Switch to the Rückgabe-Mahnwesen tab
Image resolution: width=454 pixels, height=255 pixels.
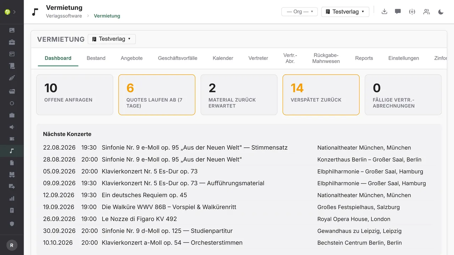click(326, 58)
